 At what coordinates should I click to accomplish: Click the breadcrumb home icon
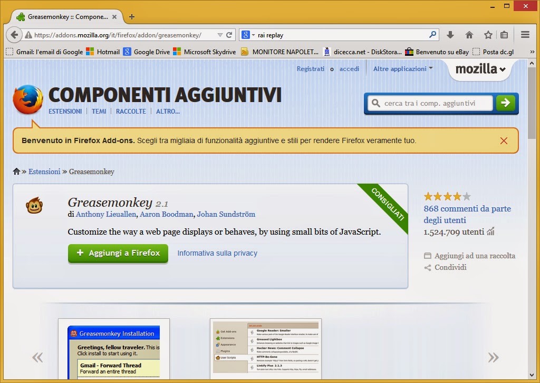16,172
